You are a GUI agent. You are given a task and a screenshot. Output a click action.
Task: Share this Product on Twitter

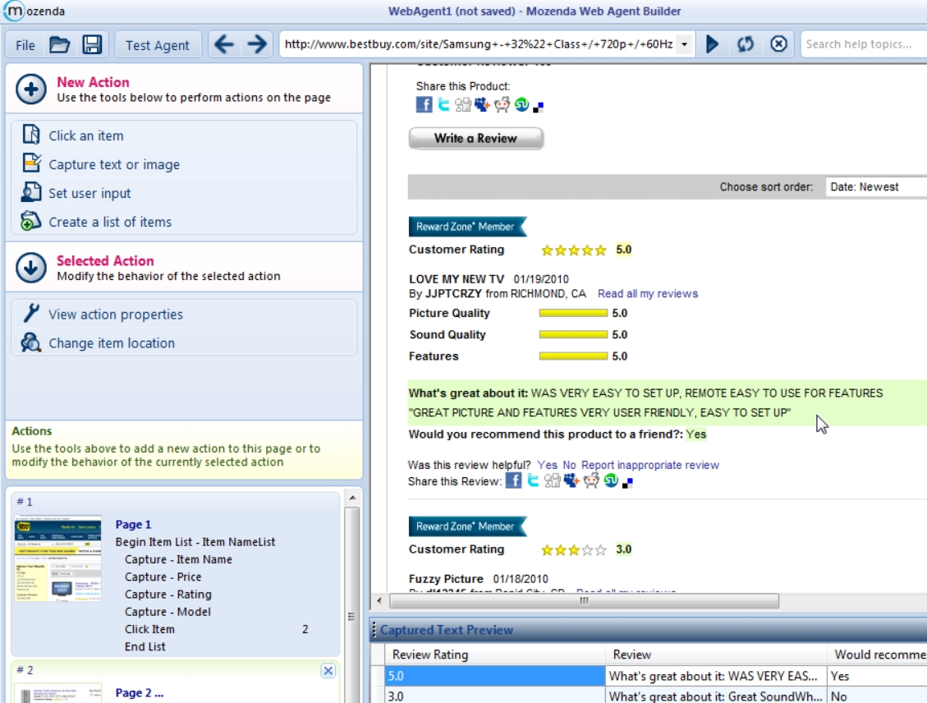tap(443, 104)
